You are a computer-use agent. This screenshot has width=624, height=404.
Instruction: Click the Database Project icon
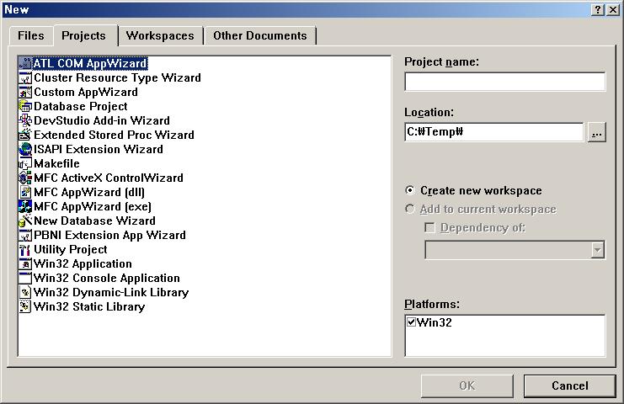(x=25, y=106)
